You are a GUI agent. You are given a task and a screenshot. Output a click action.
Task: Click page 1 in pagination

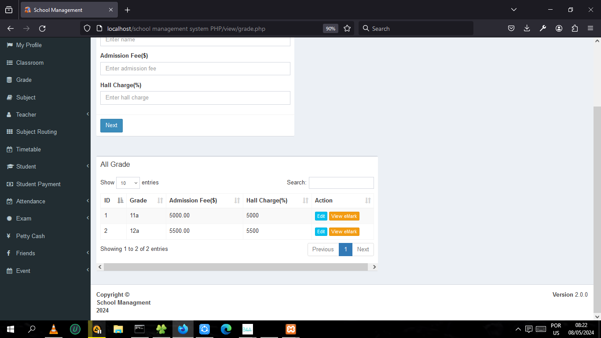point(345,250)
